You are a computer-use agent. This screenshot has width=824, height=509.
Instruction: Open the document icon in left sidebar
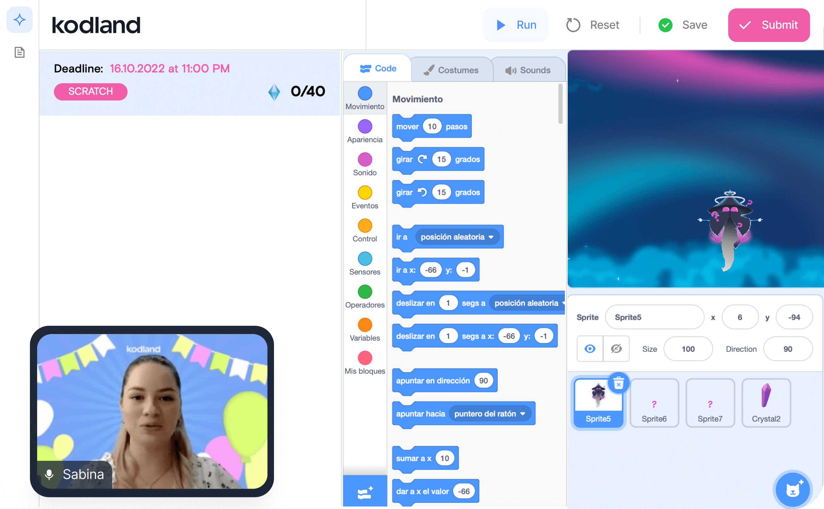(19, 52)
